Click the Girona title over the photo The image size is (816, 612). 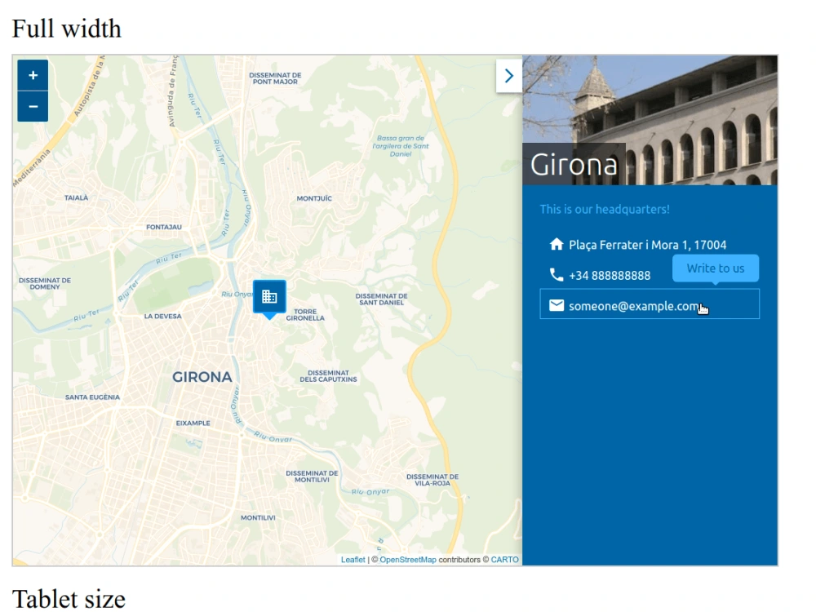click(x=574, y=165)
